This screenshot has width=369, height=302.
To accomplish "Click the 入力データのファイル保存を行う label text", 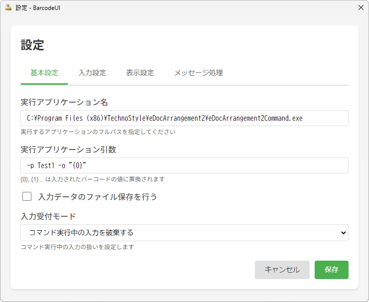I will (x=98, y=197).
